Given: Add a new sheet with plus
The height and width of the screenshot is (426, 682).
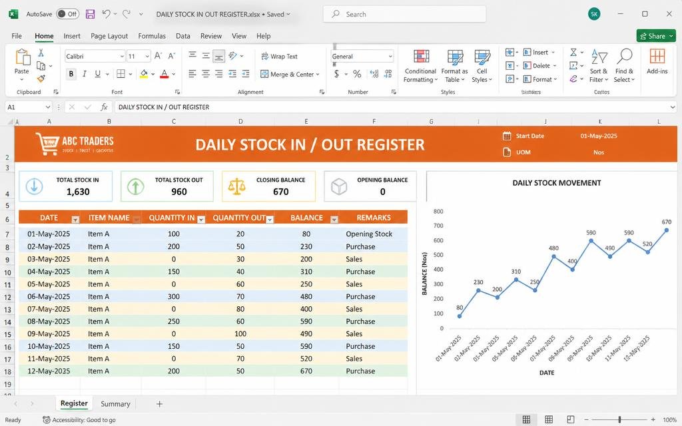Looking at the screenshot, I should [x=160, y=404].
